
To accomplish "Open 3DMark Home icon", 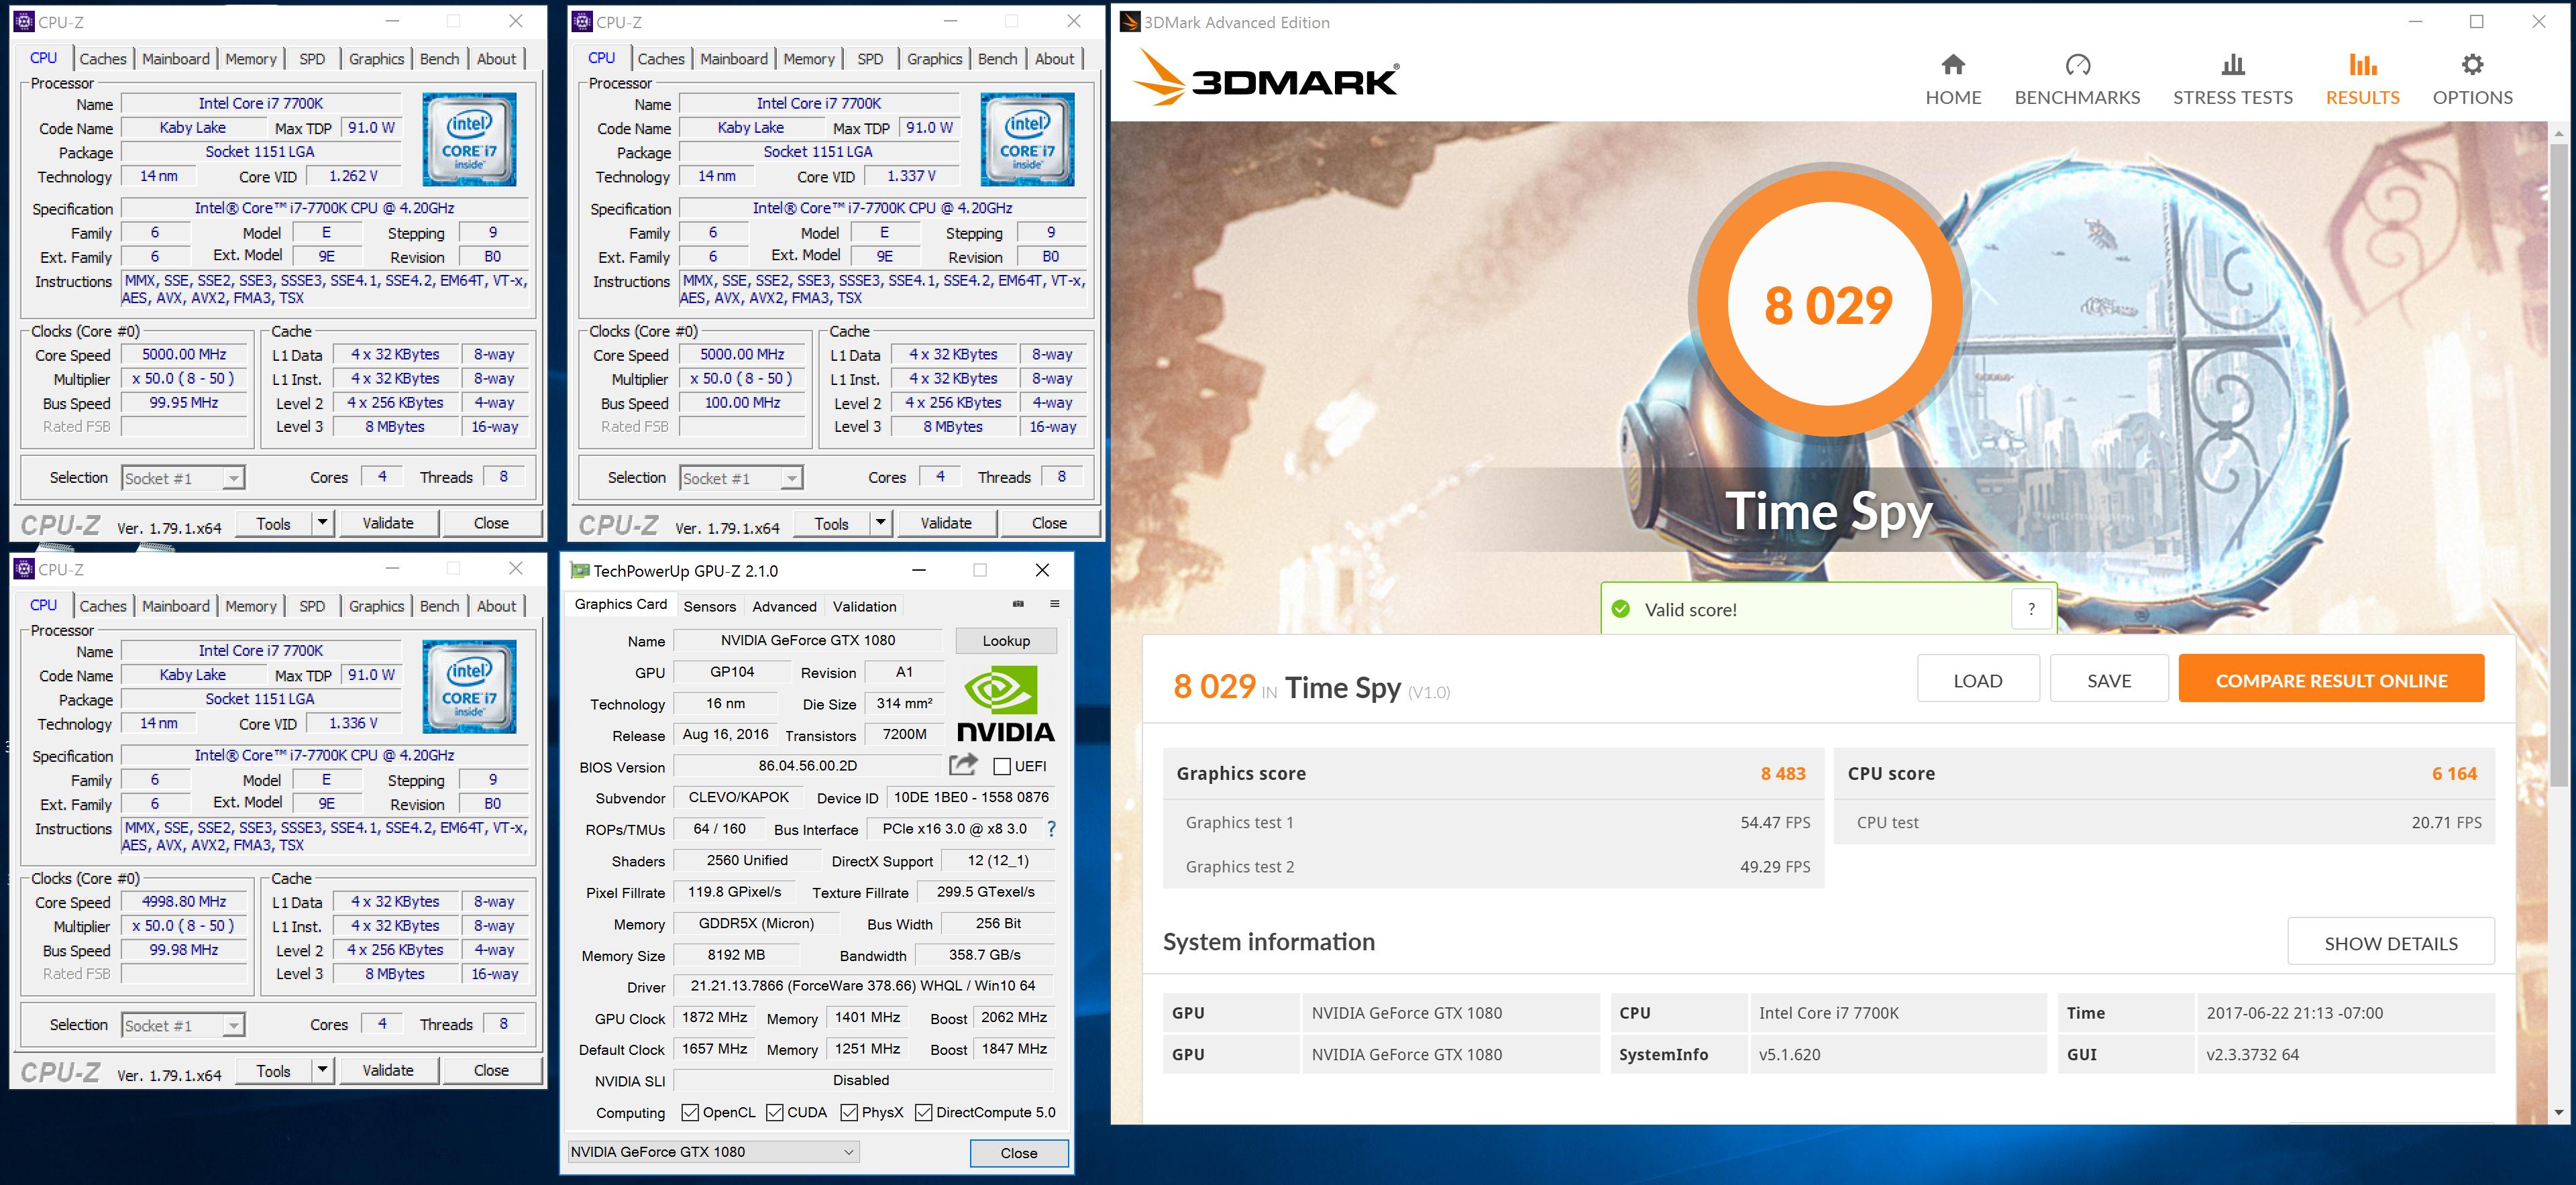I will point(1952,66).
